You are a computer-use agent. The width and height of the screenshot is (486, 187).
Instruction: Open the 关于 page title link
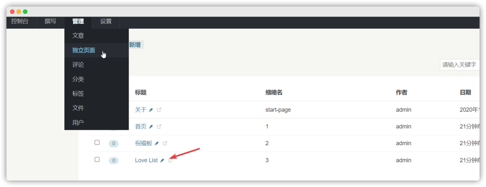tap(141, 110)
